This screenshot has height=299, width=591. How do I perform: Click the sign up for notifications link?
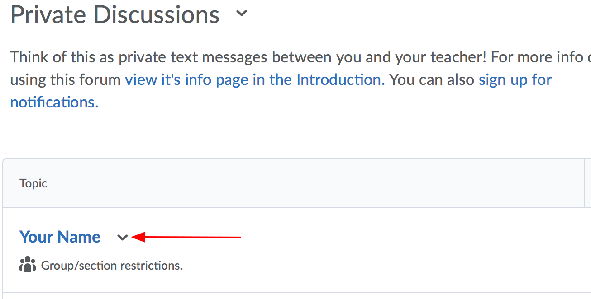click(x=515, y=80)
